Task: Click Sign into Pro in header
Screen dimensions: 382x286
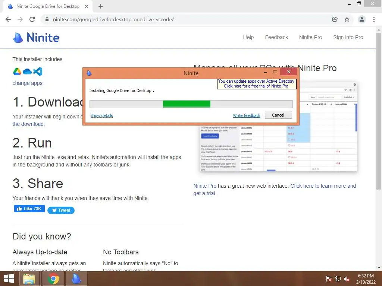Action: point(348,37)
